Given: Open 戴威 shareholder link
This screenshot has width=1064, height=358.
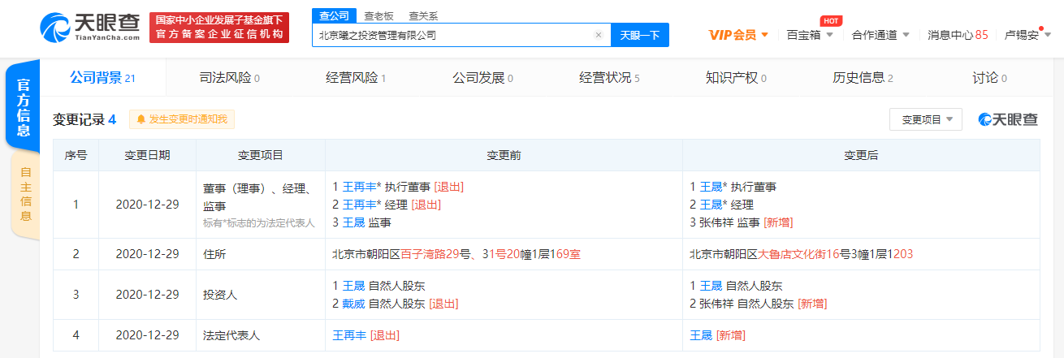Looking at the screenshot, I should tap(353, 304).
